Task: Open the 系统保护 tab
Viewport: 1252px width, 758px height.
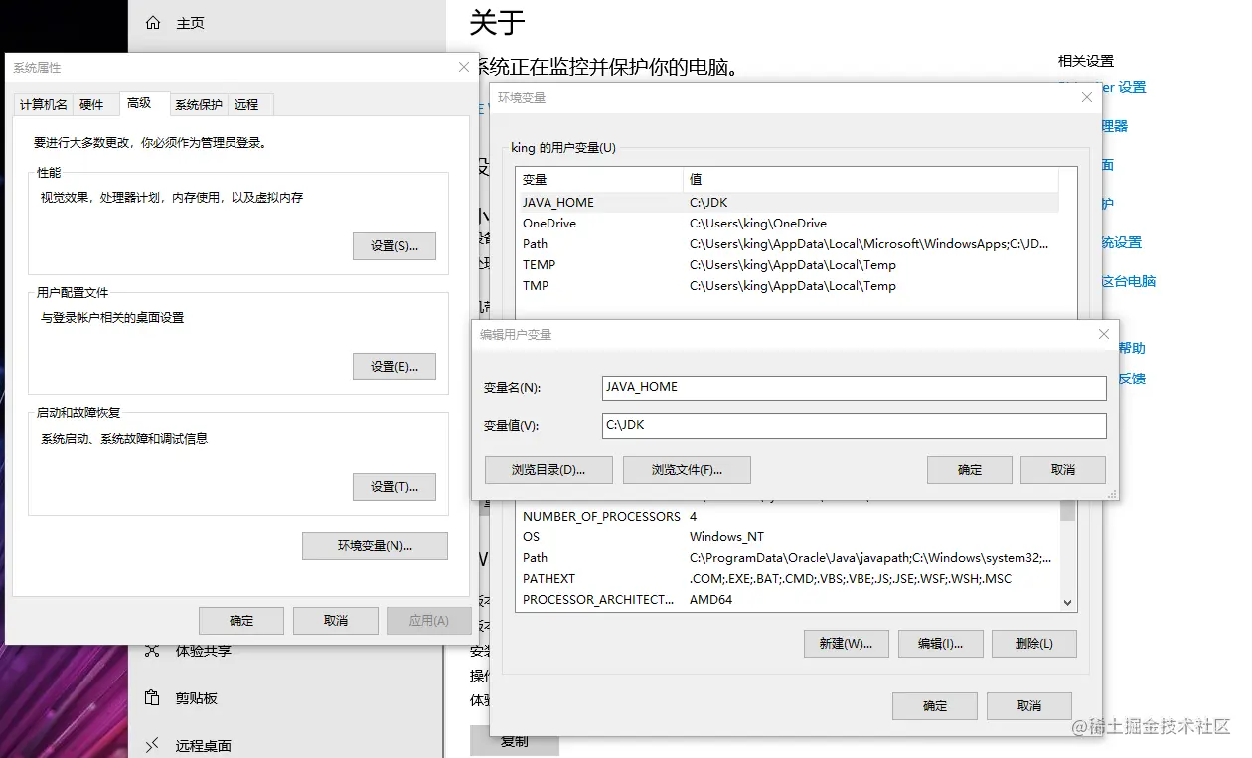Action: coord(198,104)
